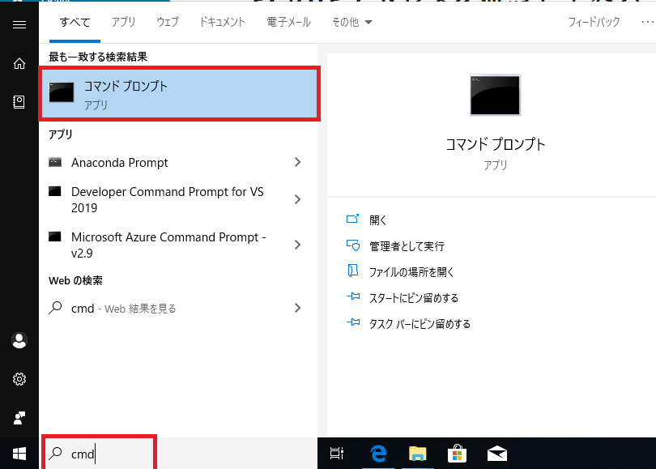Click the 管理者として実行 shield icon
Viewport: 656px width, 469px height.
352,245
